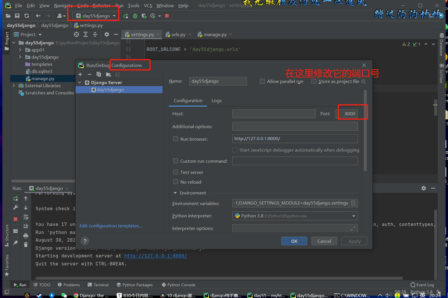The width and height of the screenshot is (448, 298).
Task: Click the back navigation arrow
Action: click(x=38, y=16)
